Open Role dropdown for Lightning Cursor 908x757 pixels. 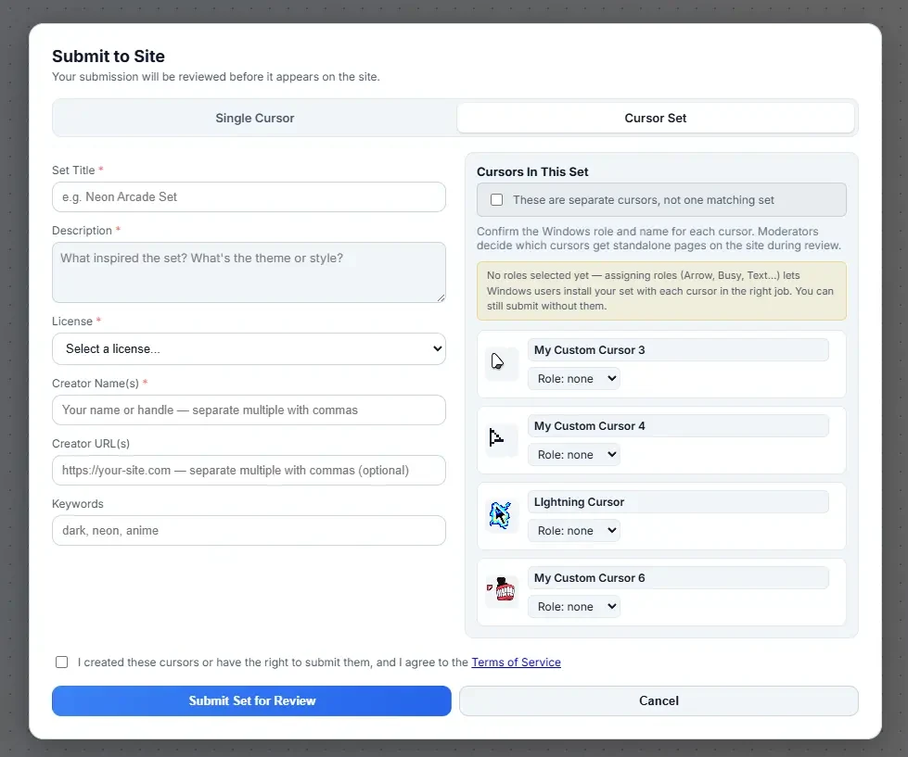pyautogui.click(x=573, y=530)
